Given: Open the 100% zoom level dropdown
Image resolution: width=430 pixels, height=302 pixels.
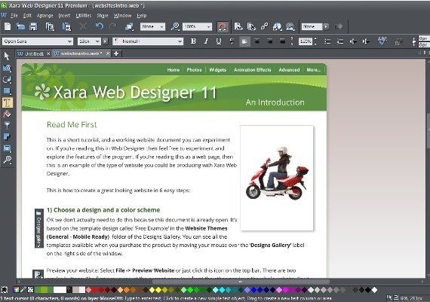Looking at the screenshot, I should tap(208, 26).
